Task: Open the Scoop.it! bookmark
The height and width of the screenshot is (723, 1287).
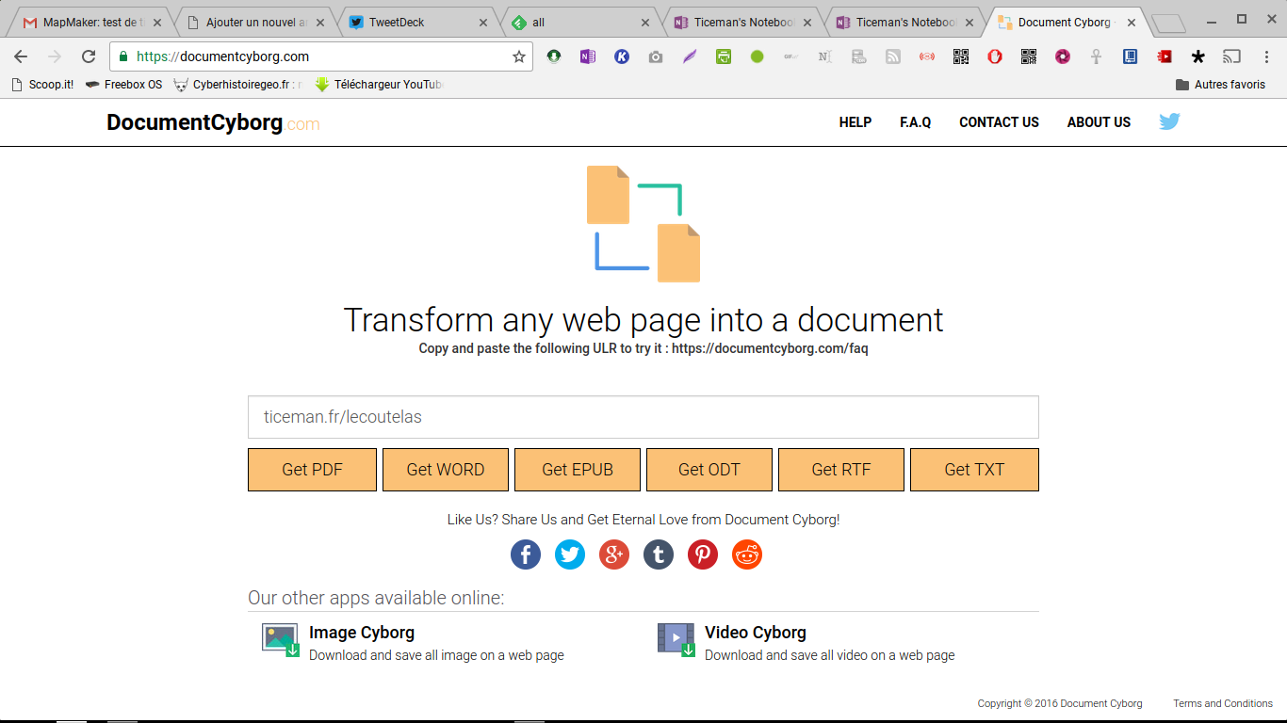Action: point(42,85)
